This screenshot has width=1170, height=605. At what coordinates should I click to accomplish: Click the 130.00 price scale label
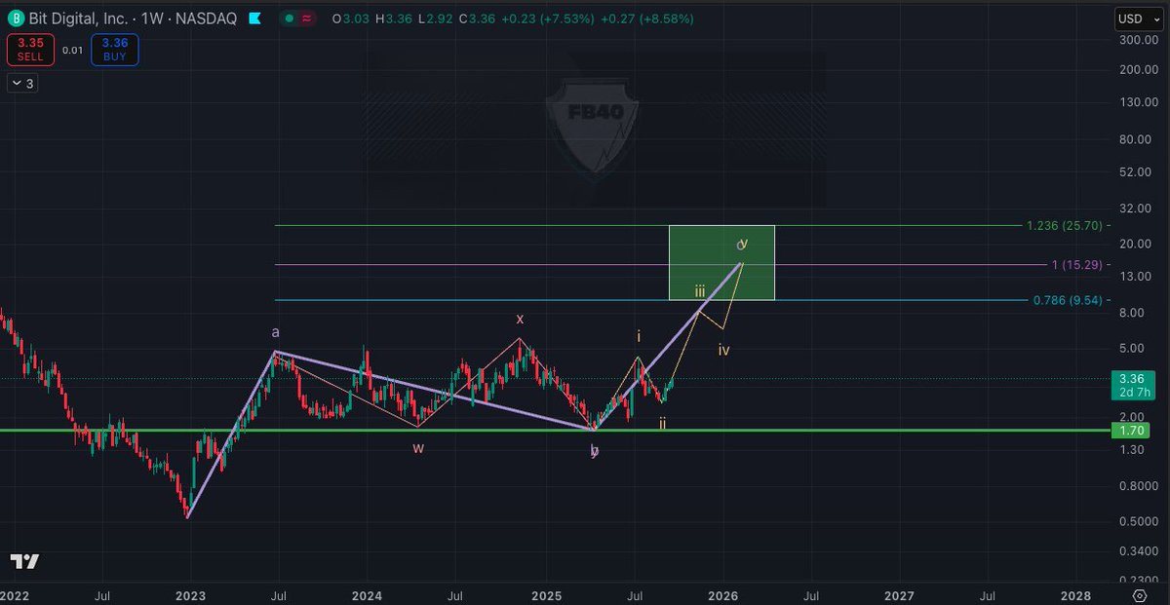click(1140, 102)
